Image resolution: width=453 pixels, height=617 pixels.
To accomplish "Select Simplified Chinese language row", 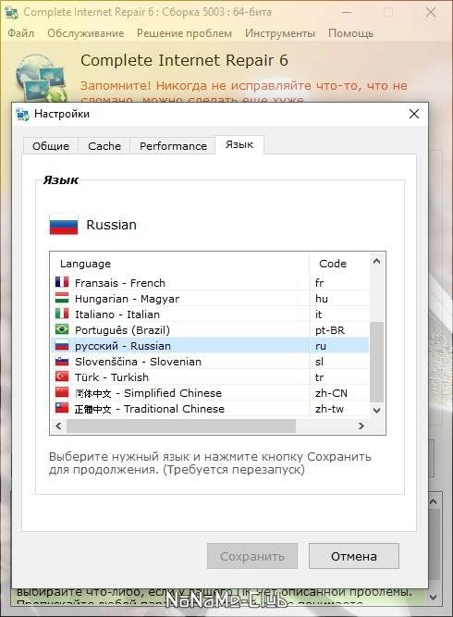I will [x=211, y=393].
